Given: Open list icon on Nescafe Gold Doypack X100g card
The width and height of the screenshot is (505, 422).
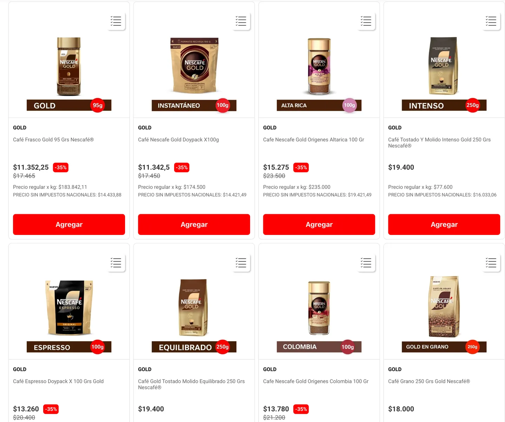Looking at the screenshot, I should coord(241,21).
